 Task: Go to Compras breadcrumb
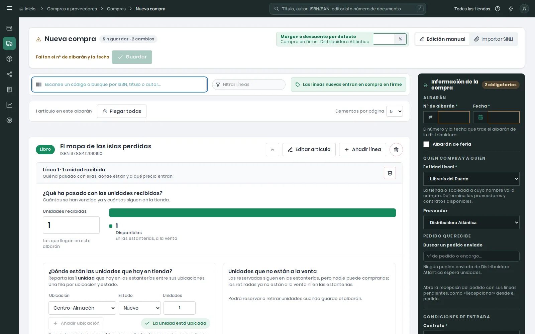[x=116, y=9]
